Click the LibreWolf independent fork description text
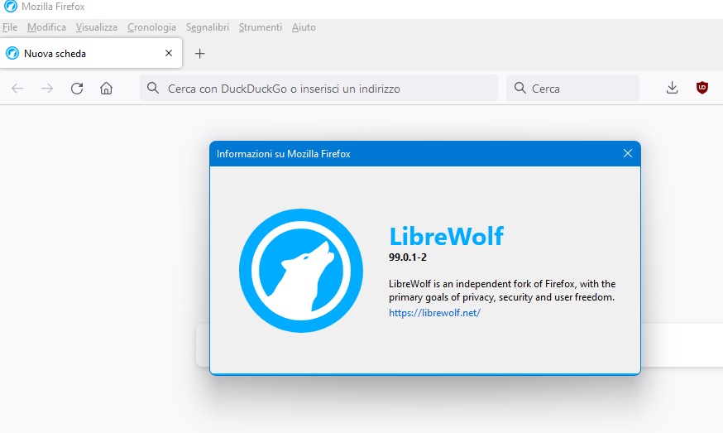 [502, 291]
